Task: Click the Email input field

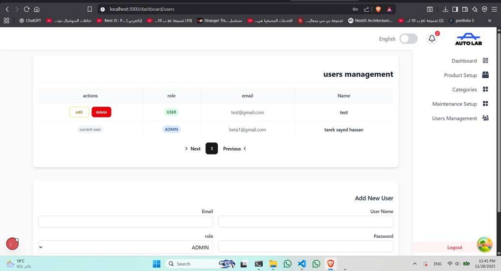Action: click(x=126, y=222)
